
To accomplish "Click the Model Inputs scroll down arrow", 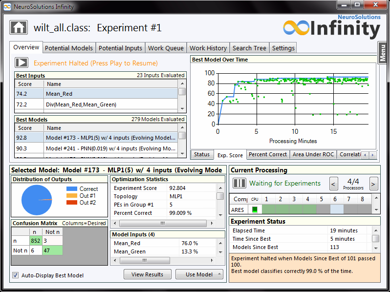I will tap(220, 252).
